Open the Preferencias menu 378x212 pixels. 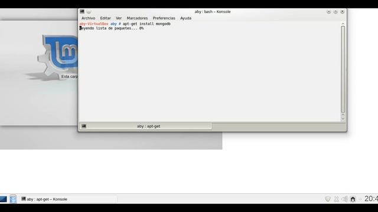[x=164, y=18]
